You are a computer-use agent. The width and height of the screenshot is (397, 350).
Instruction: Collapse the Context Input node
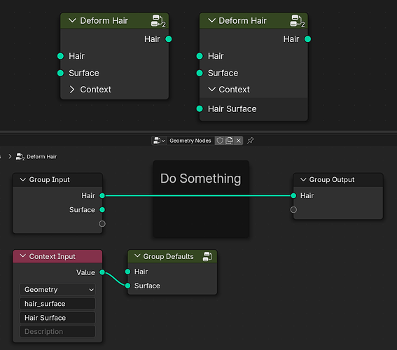[23, 256]
